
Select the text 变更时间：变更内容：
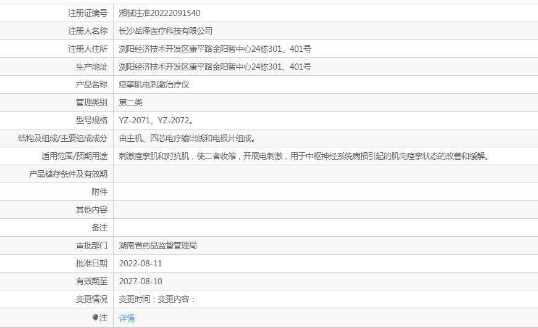(x=157, y=299)
